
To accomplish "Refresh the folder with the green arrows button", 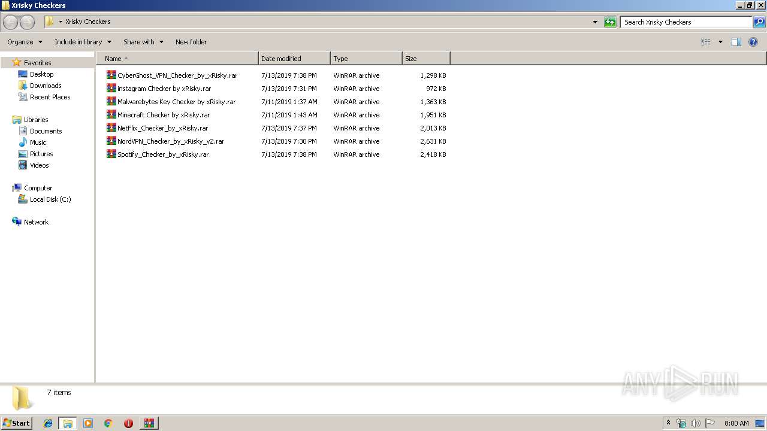I will 610,22.
